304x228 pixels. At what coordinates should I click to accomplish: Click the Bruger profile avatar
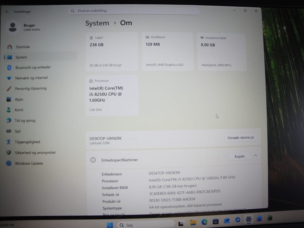(13, 27)
